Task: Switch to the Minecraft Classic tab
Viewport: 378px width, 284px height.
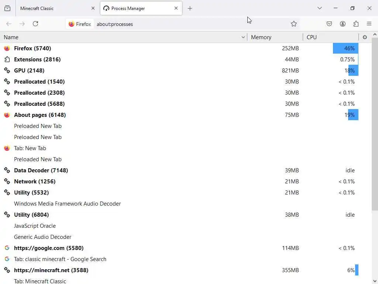Action: tap(56, 8)
